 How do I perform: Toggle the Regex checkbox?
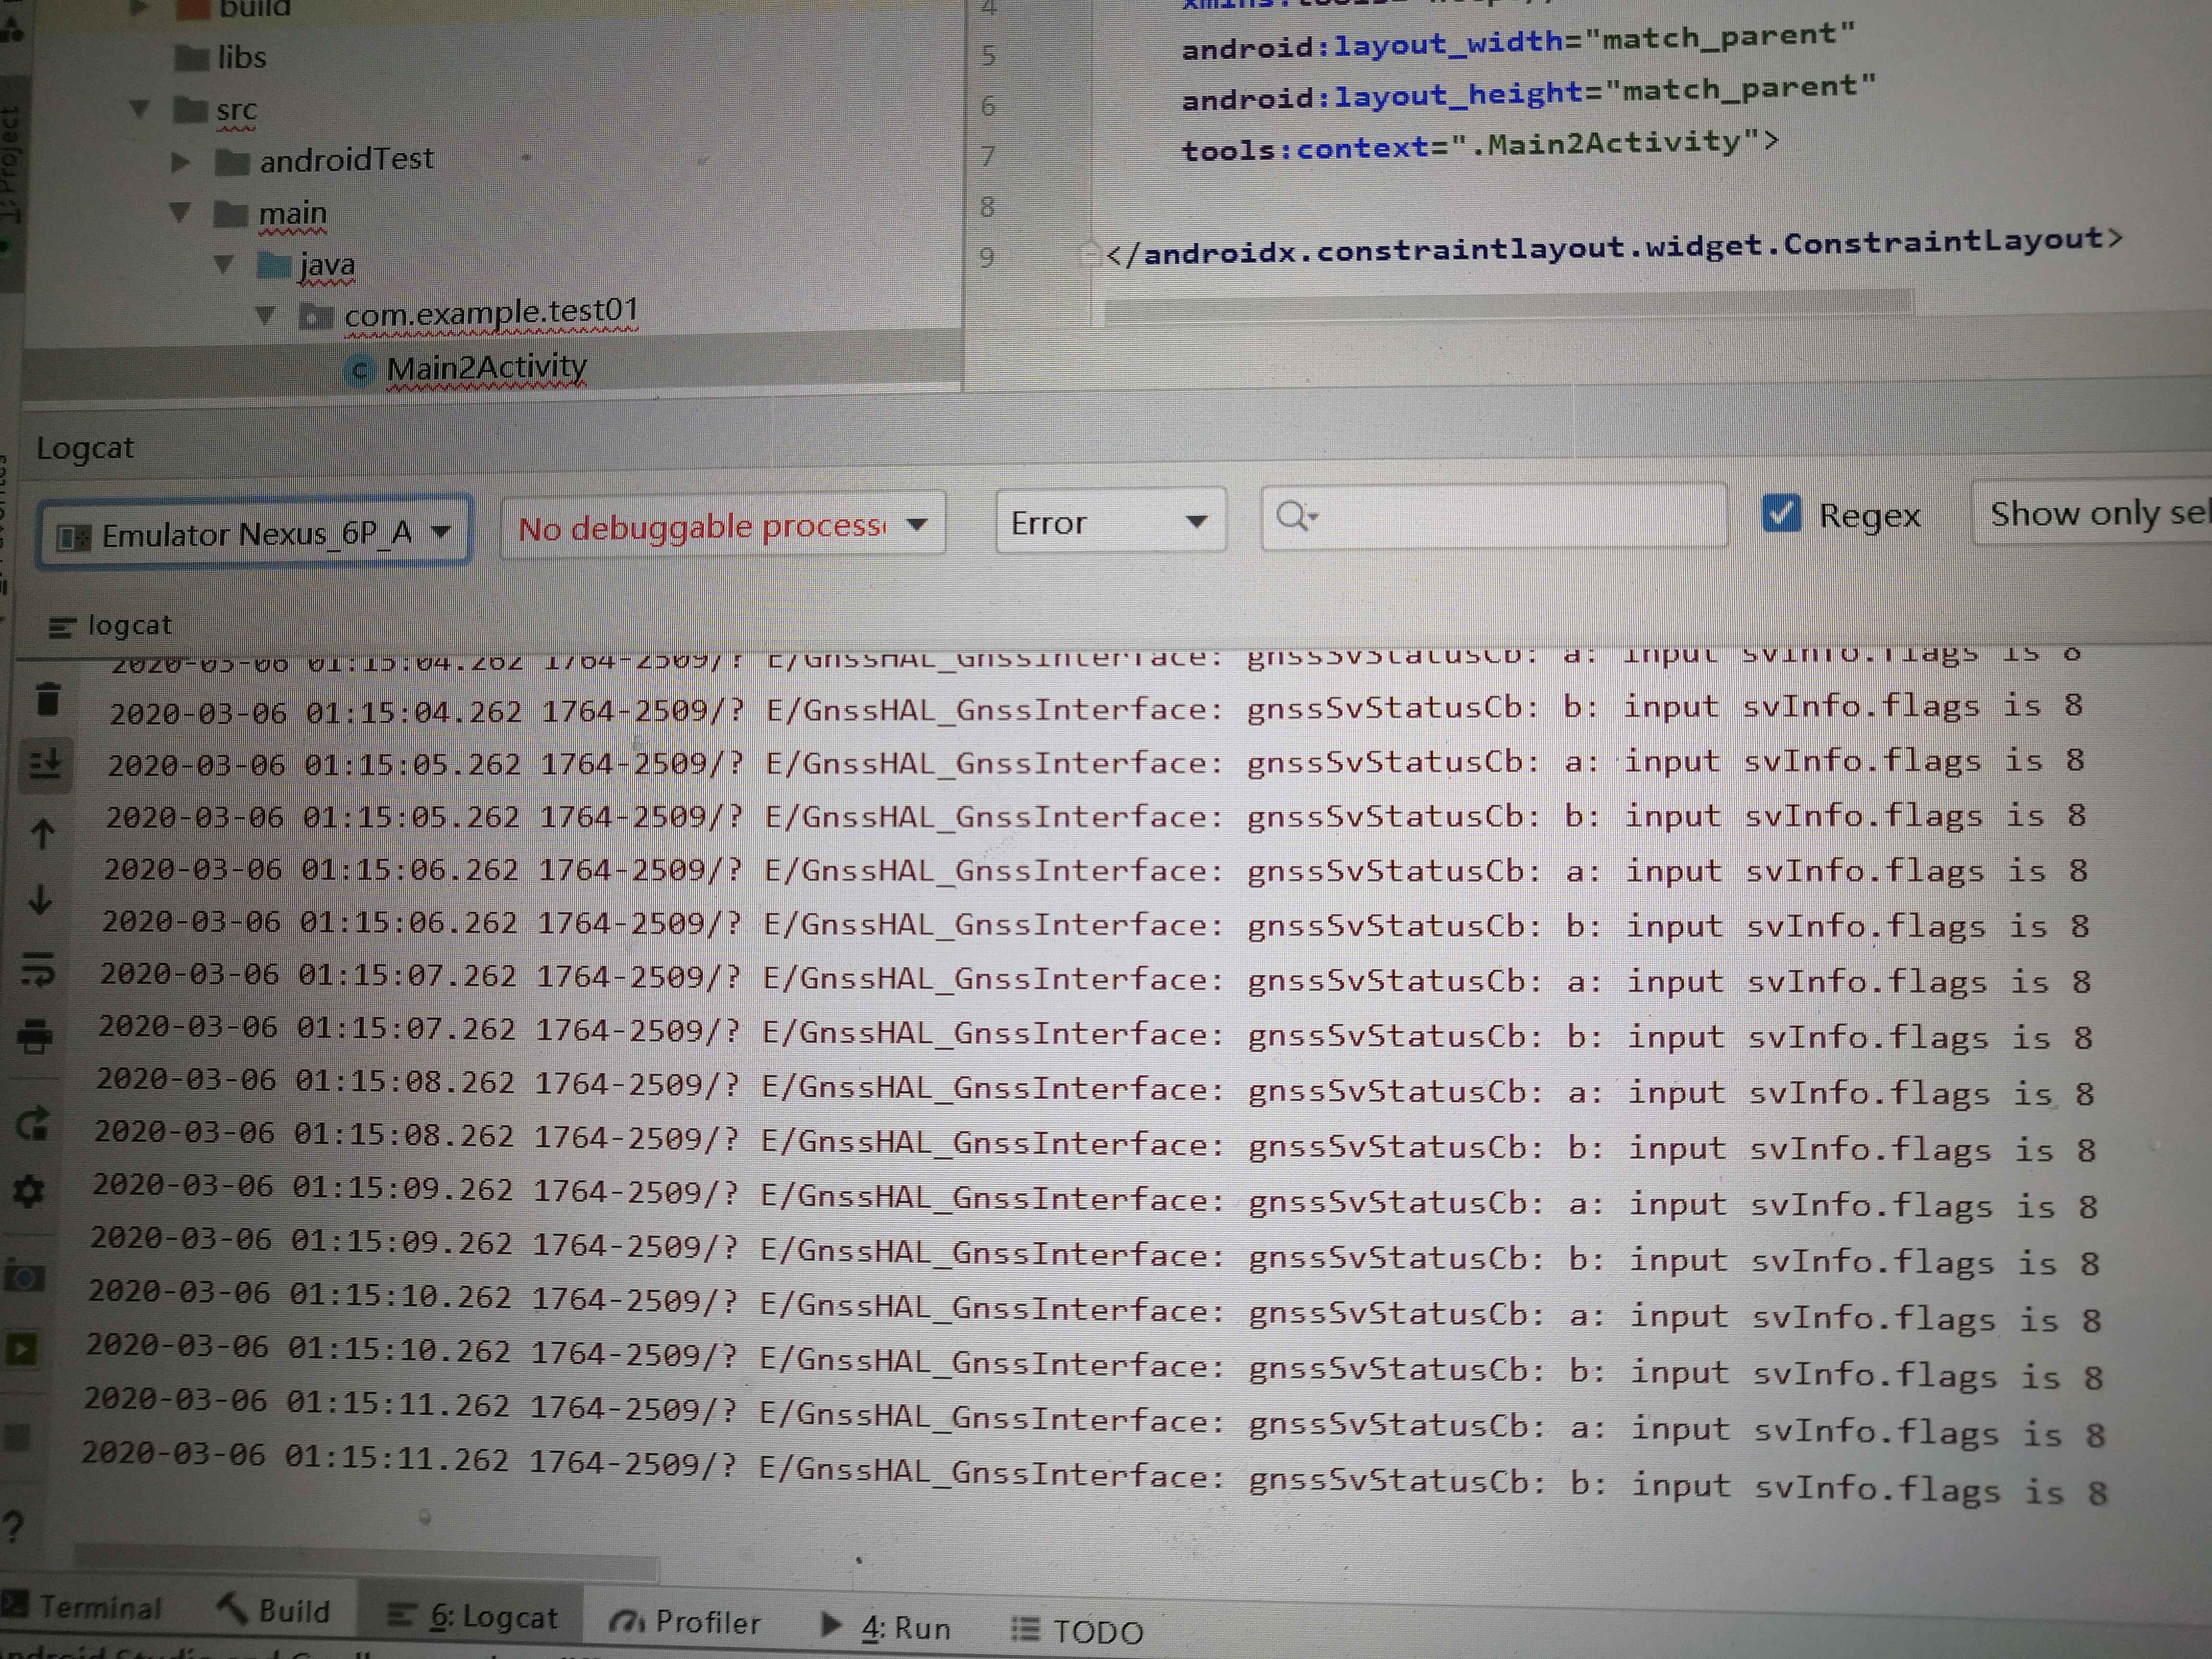(1781, 513)
